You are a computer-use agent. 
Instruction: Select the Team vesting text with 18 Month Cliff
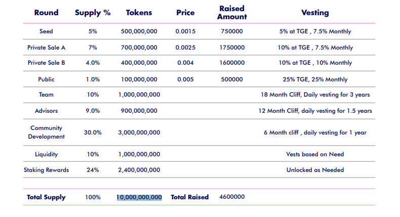tap(315, 95)
